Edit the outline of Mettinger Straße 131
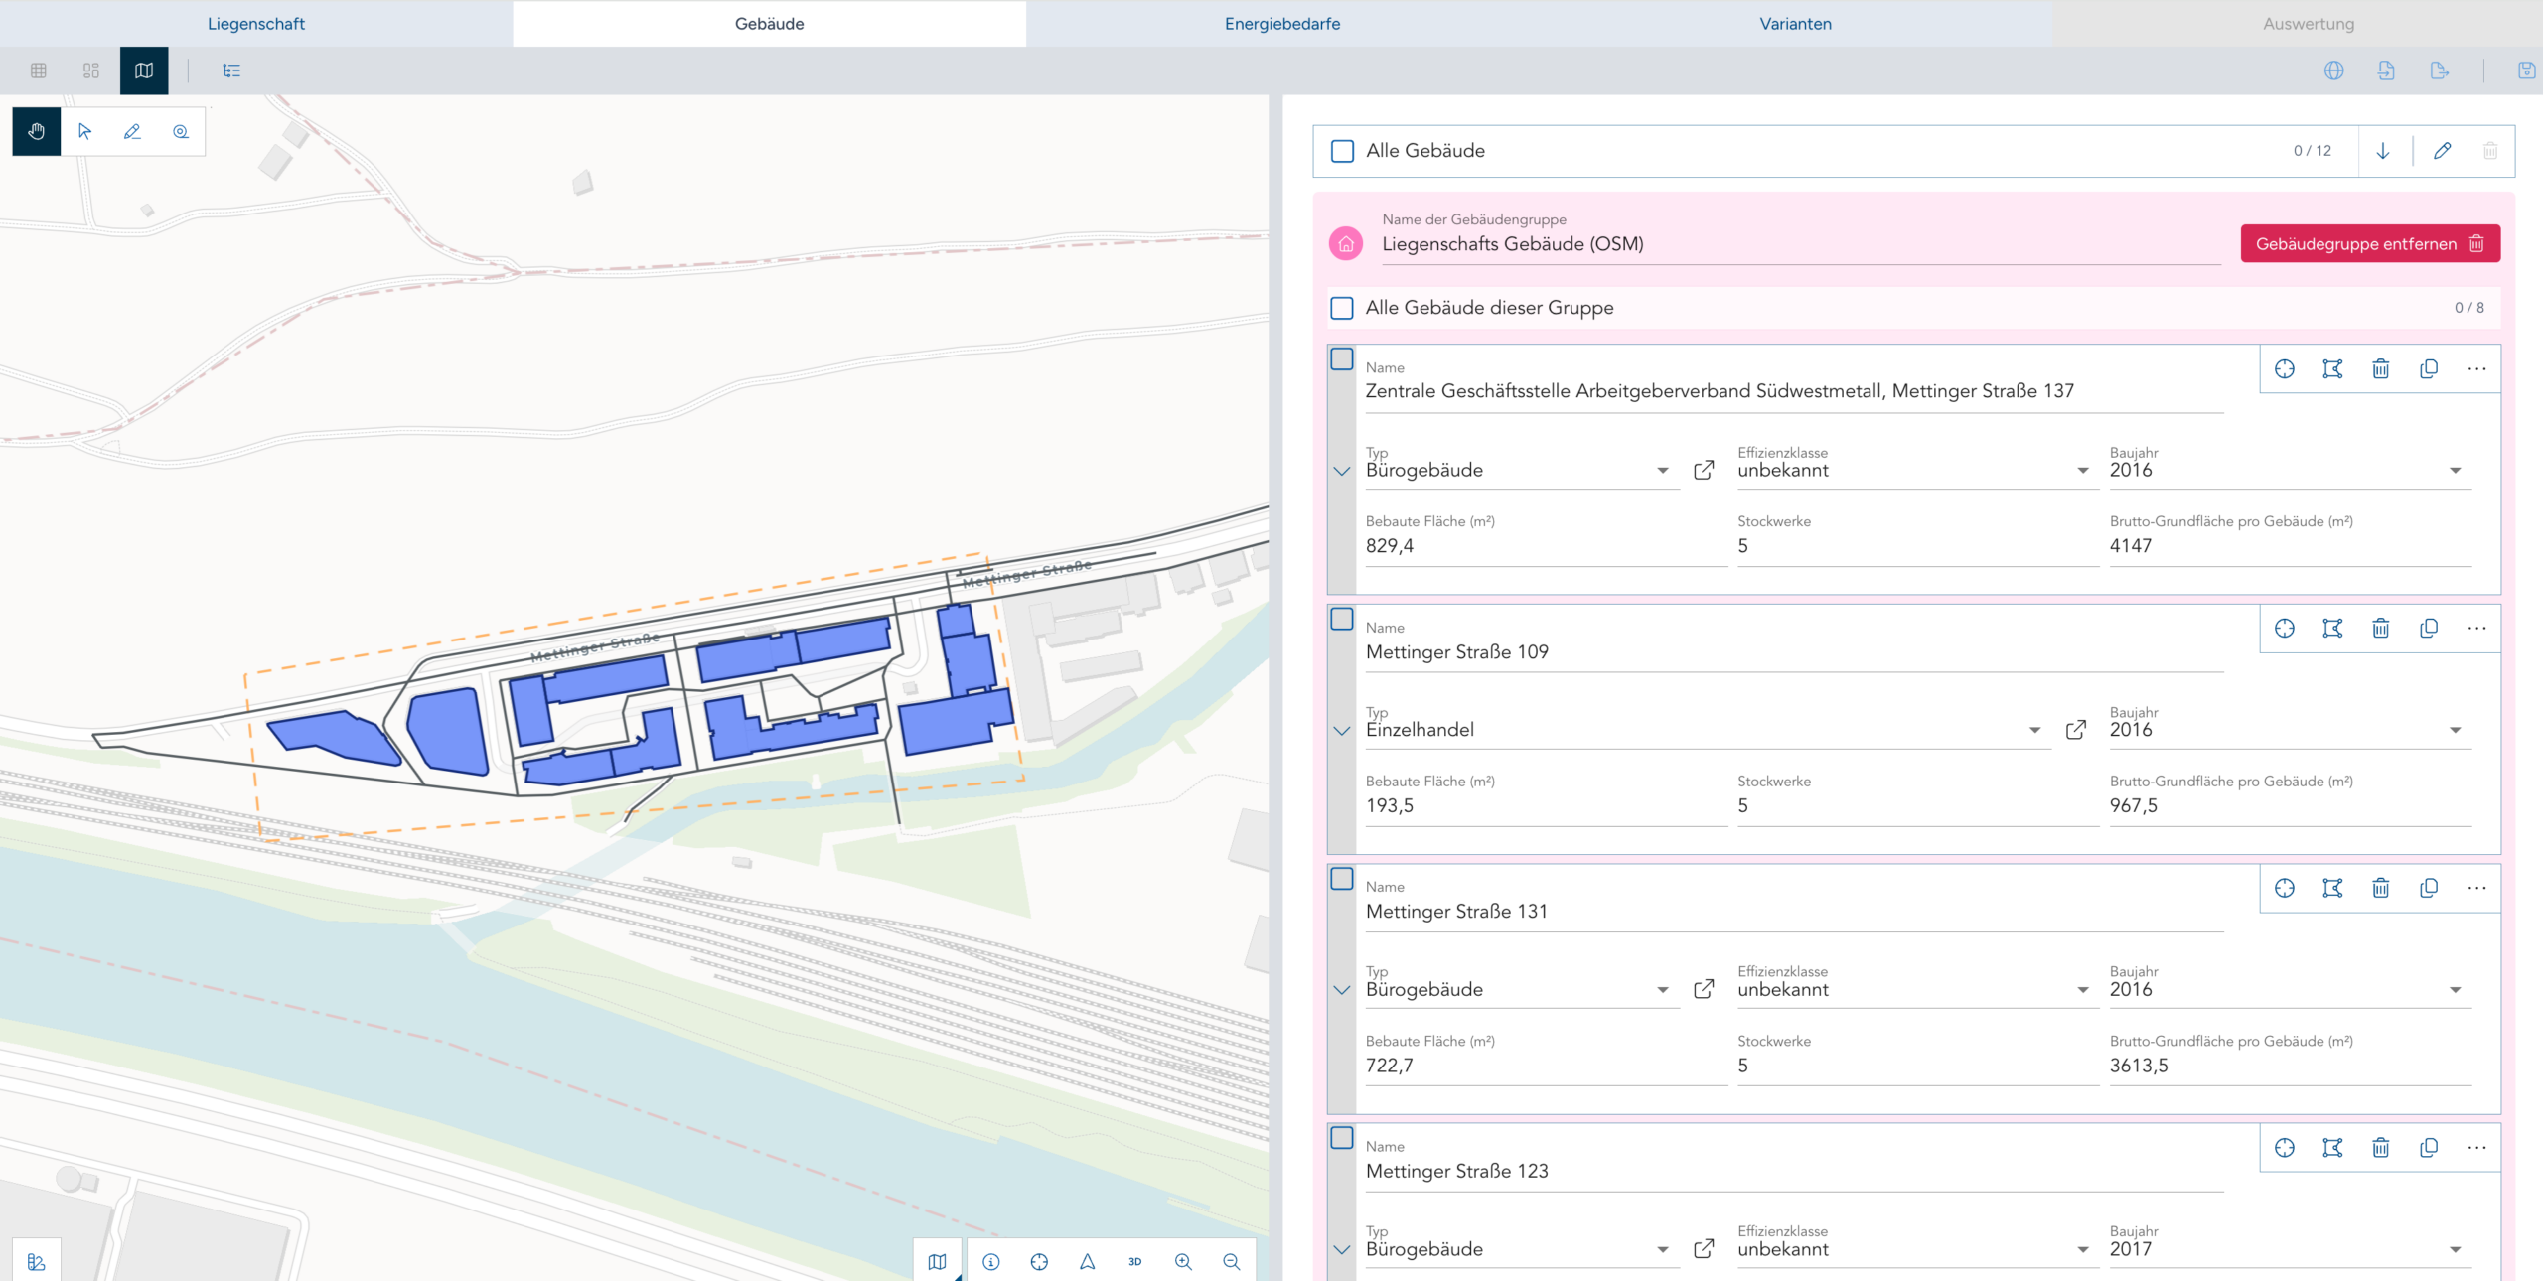Screen dimensions: 2543x1281 (x=2332, y=888)
